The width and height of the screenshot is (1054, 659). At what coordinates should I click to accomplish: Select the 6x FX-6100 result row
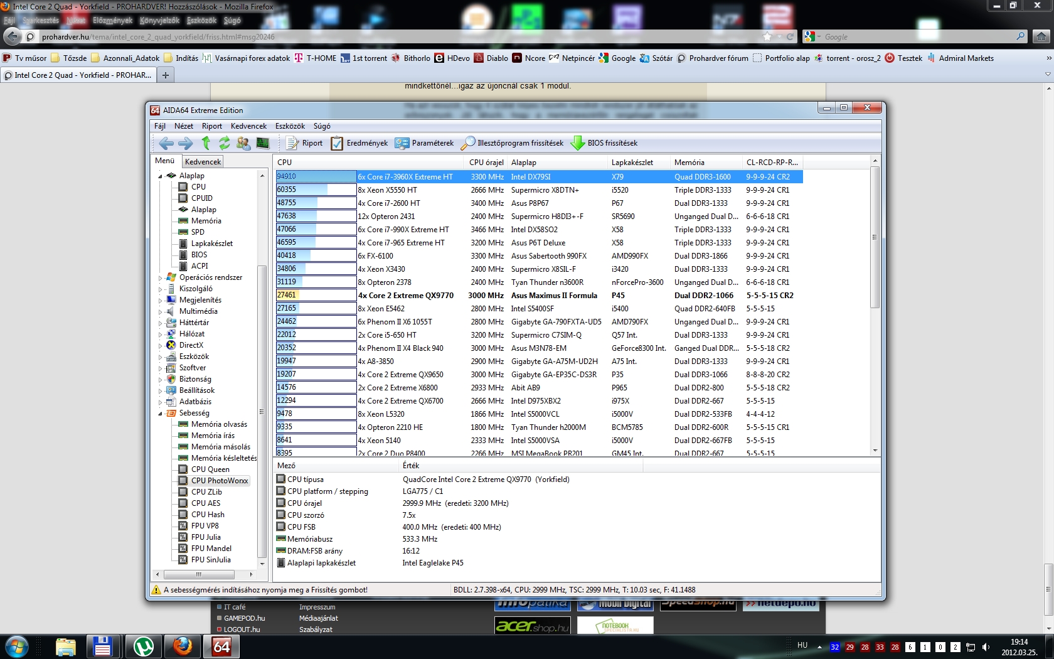[539, 256]
